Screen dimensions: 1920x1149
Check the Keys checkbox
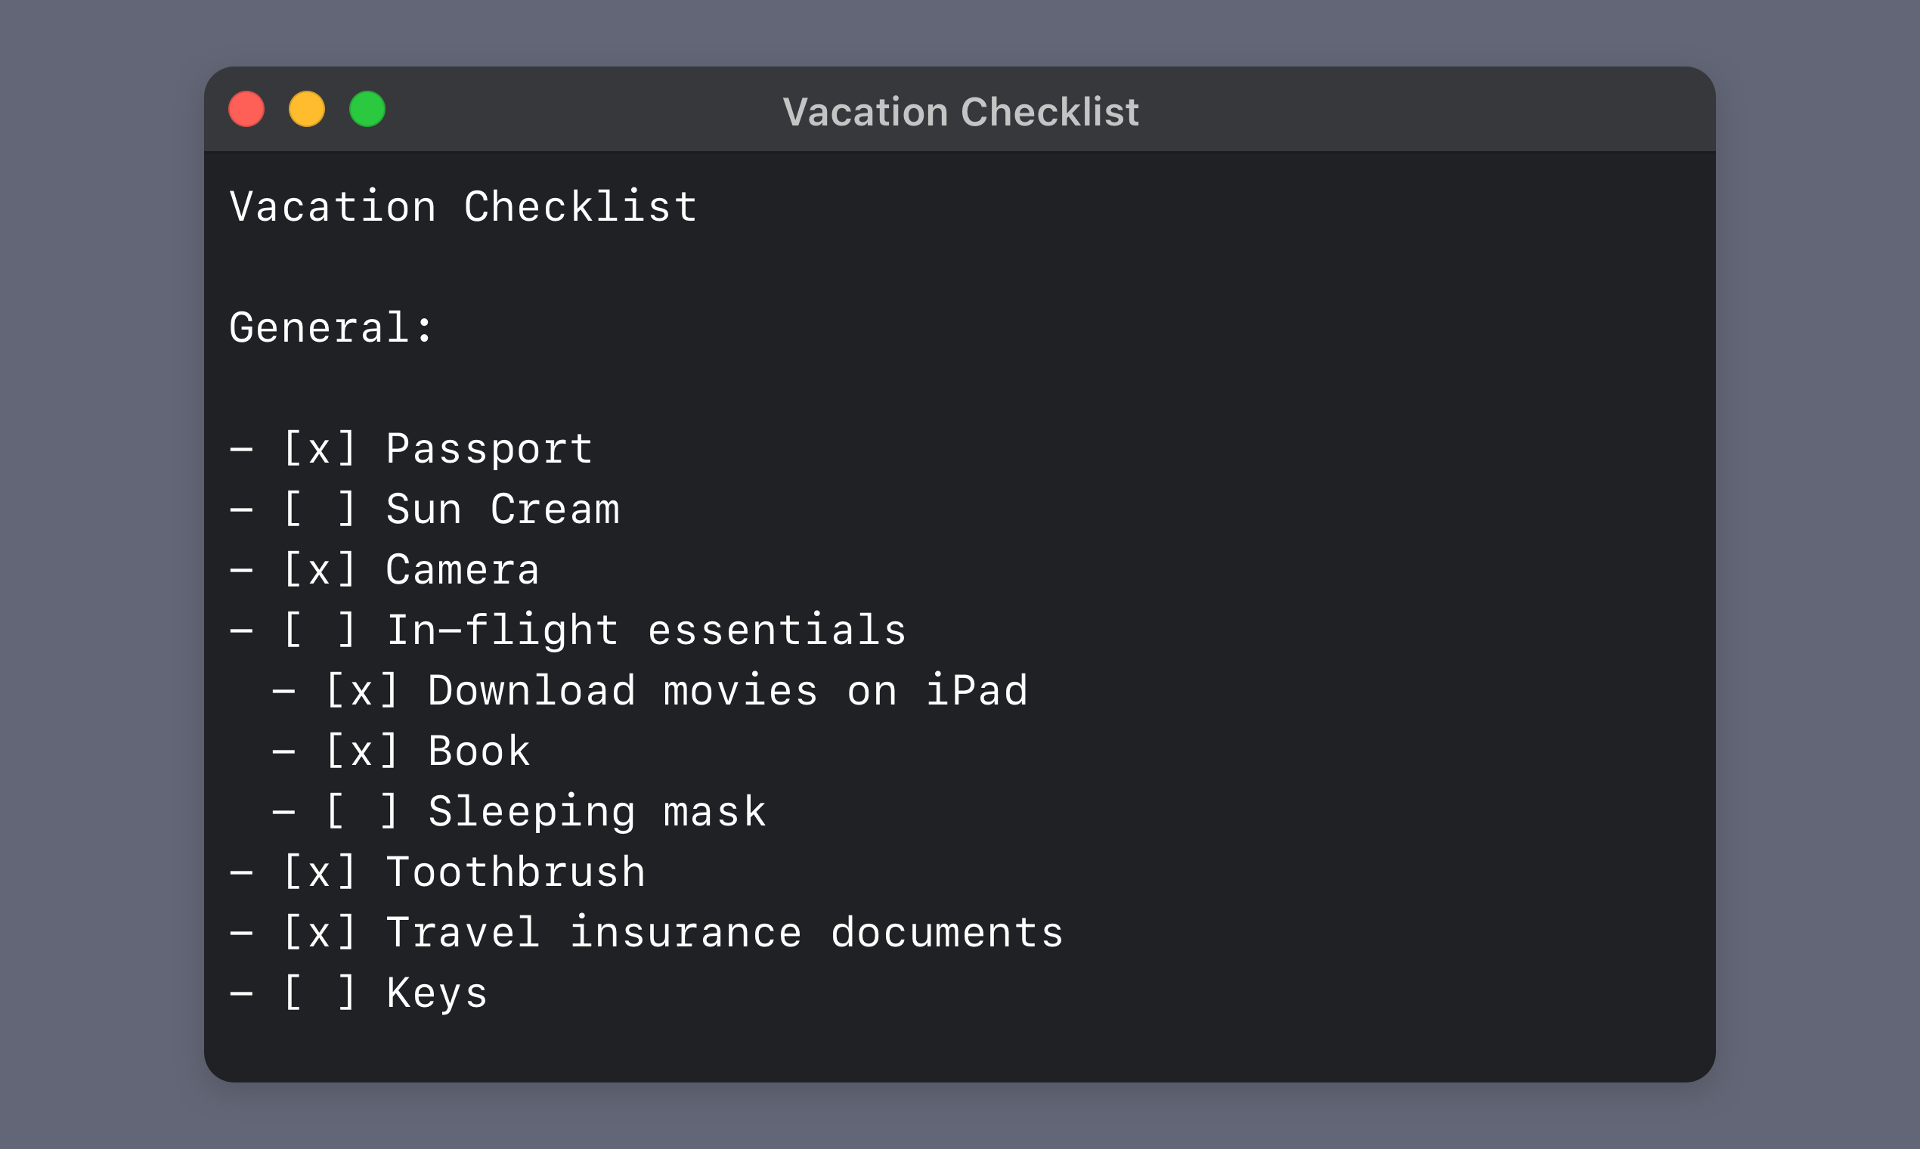pos(320,992)
